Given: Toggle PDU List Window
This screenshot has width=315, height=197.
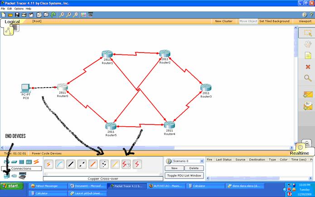Looking at the screenshot, I should [183, 176].
